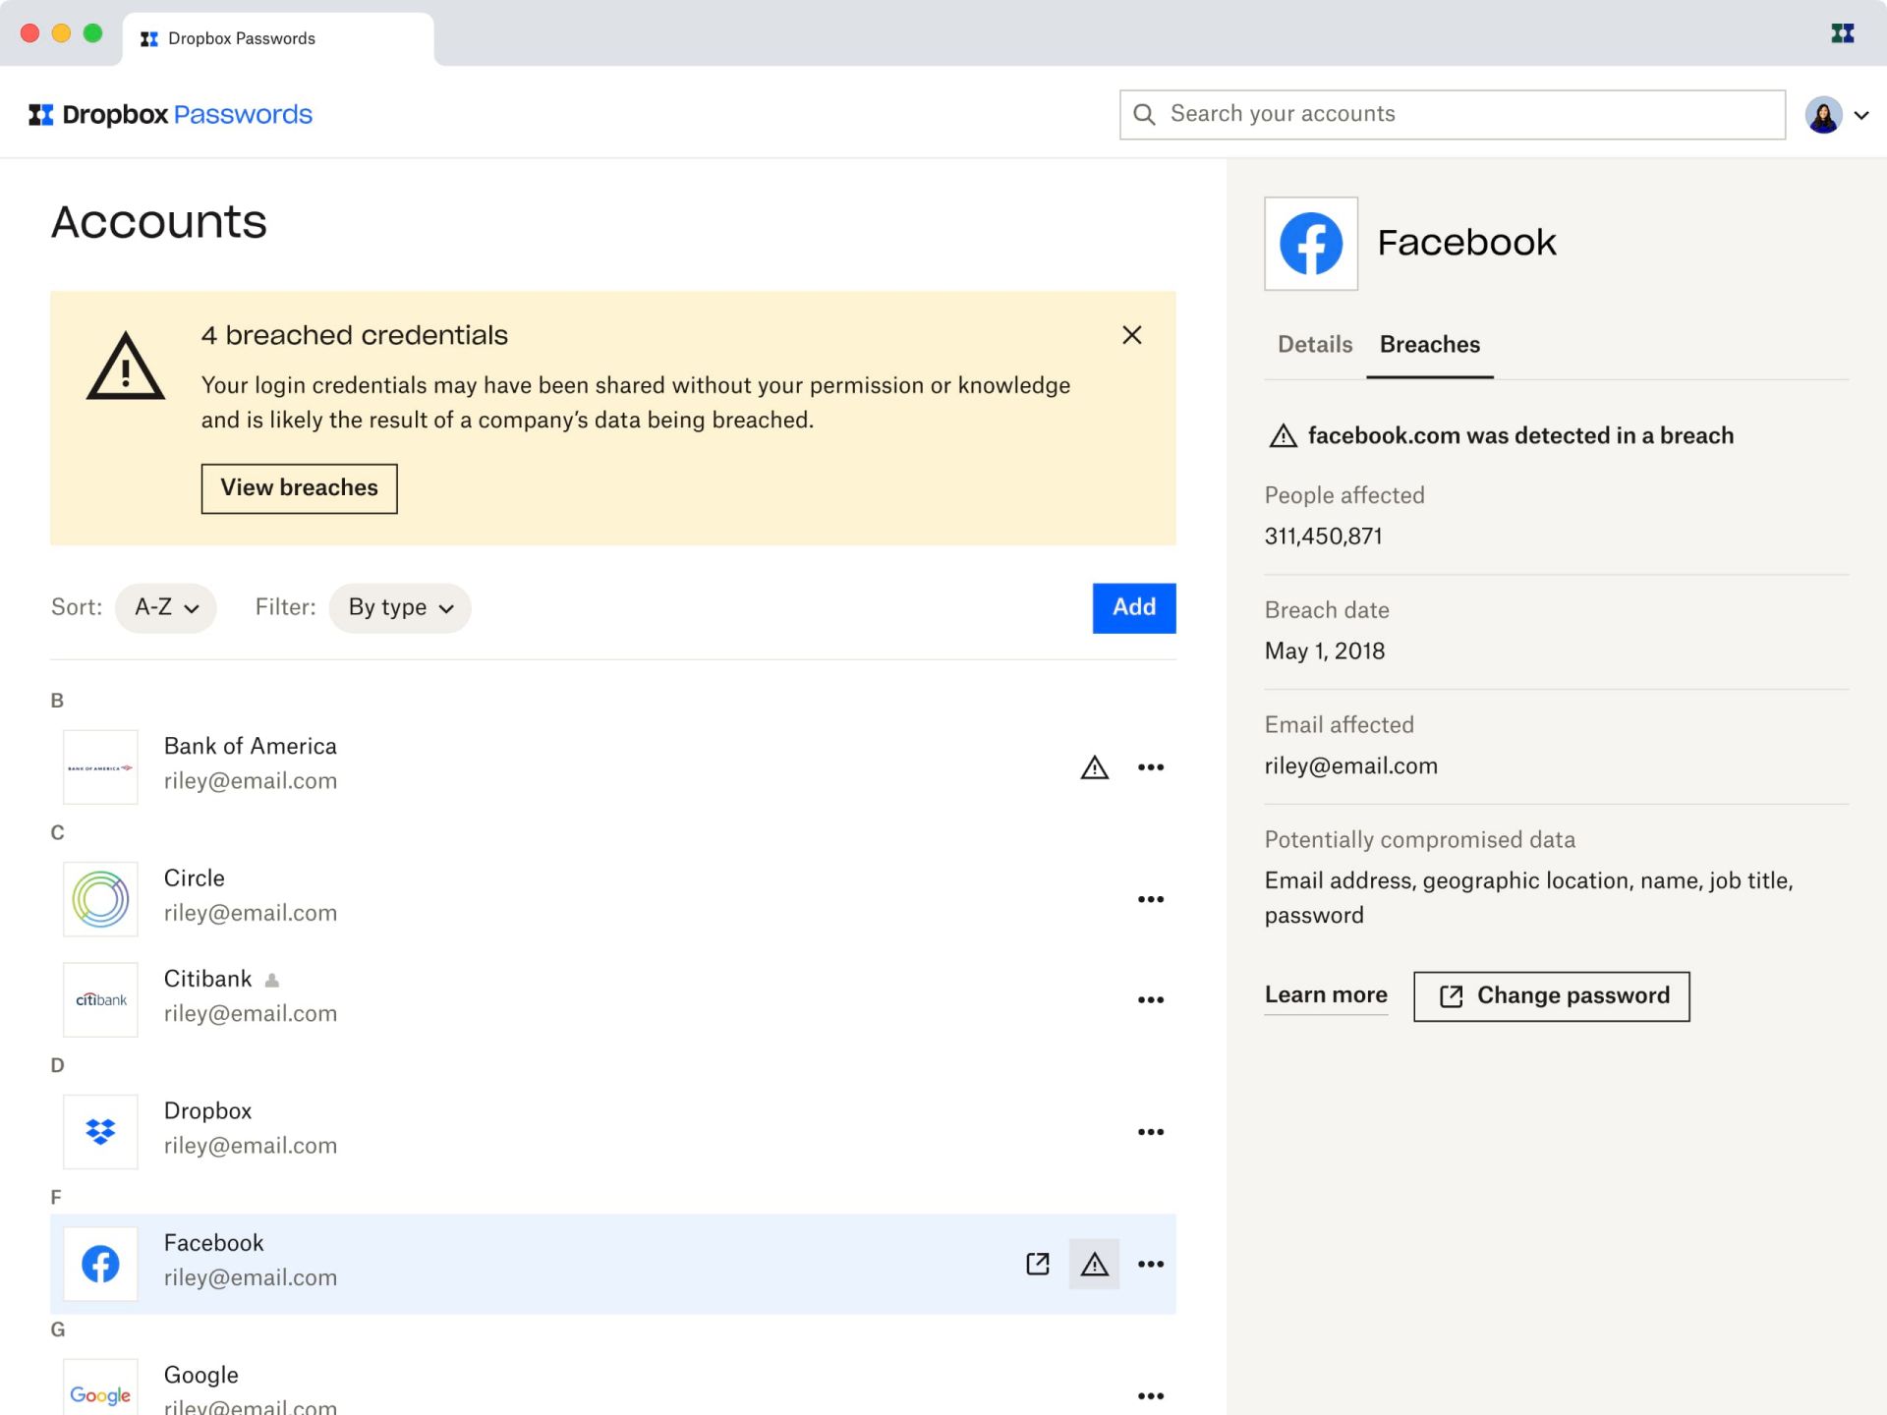Open the Learn more link

click(1325, 995)
